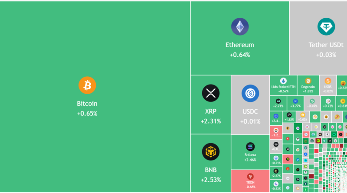Click BNB's +2.53% percentage text
This screenshot has height=193, width=347.
tap(211, 180)
